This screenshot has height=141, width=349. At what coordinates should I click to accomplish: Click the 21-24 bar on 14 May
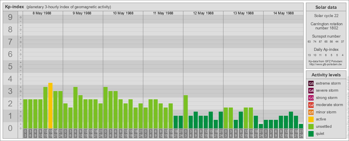301,126
